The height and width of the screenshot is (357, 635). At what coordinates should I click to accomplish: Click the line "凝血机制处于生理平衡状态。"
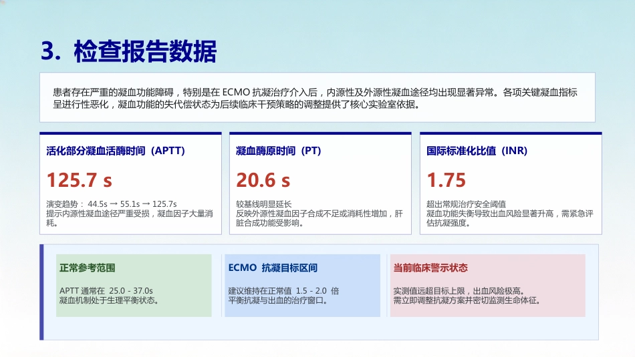110,300
